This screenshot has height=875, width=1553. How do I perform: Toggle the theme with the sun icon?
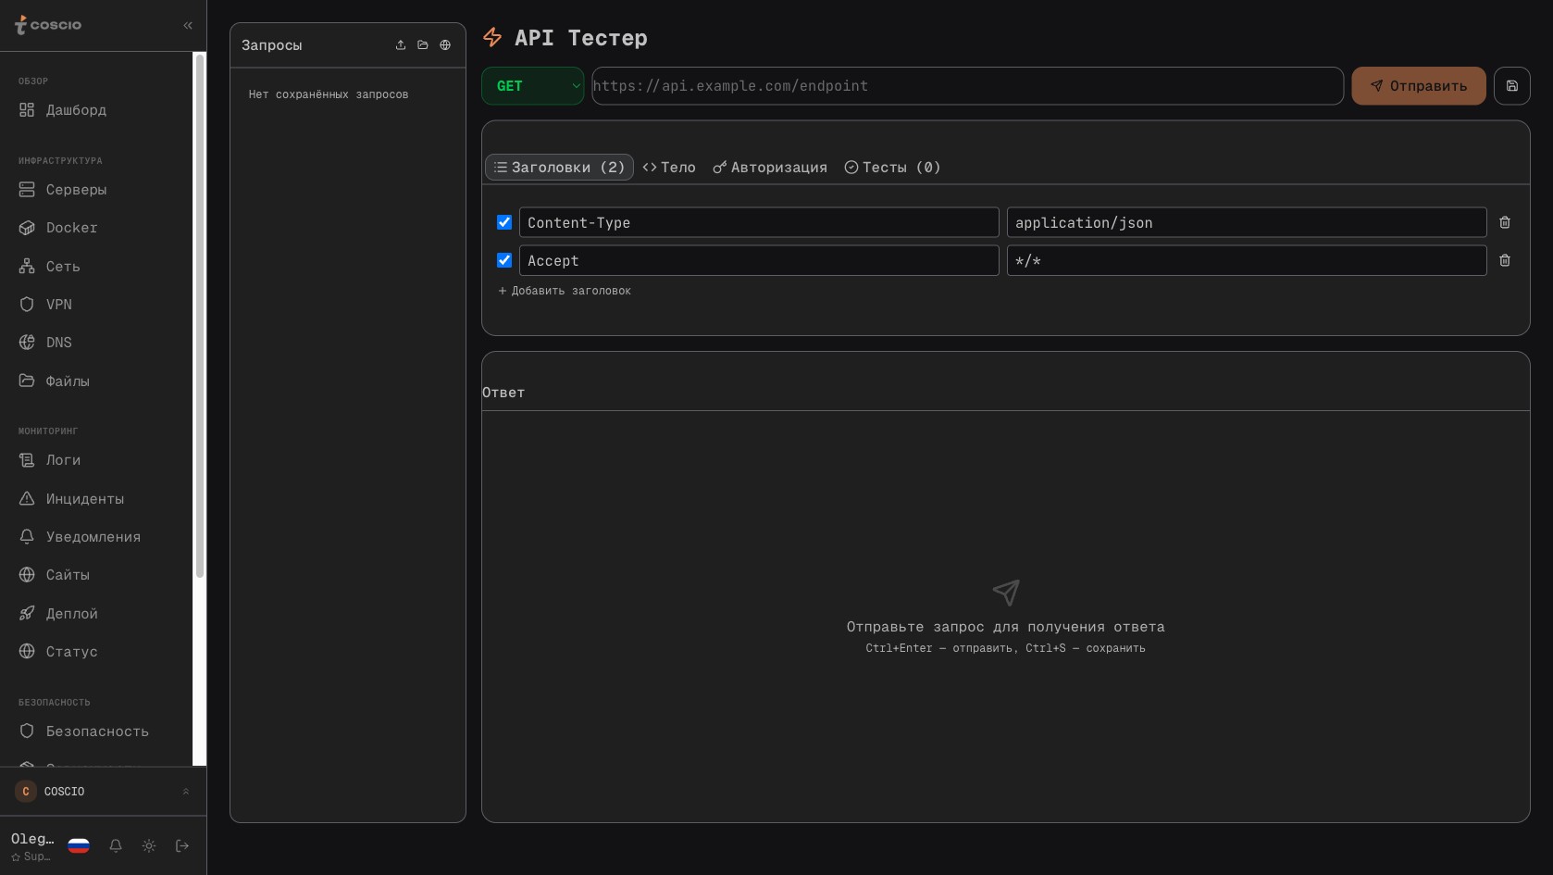(149, 845)
